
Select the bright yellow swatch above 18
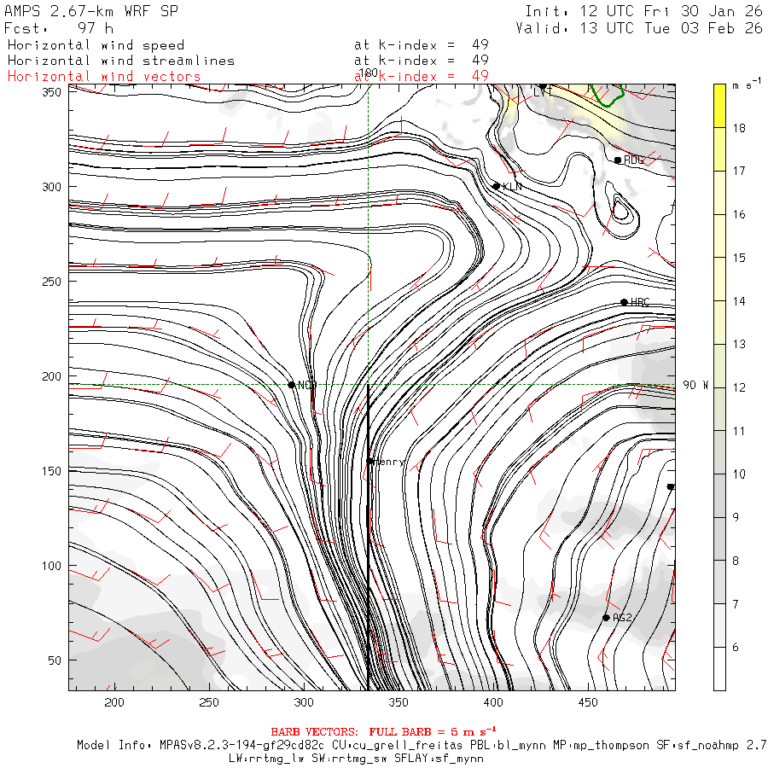pyautogui.click(x=719, y=106)
